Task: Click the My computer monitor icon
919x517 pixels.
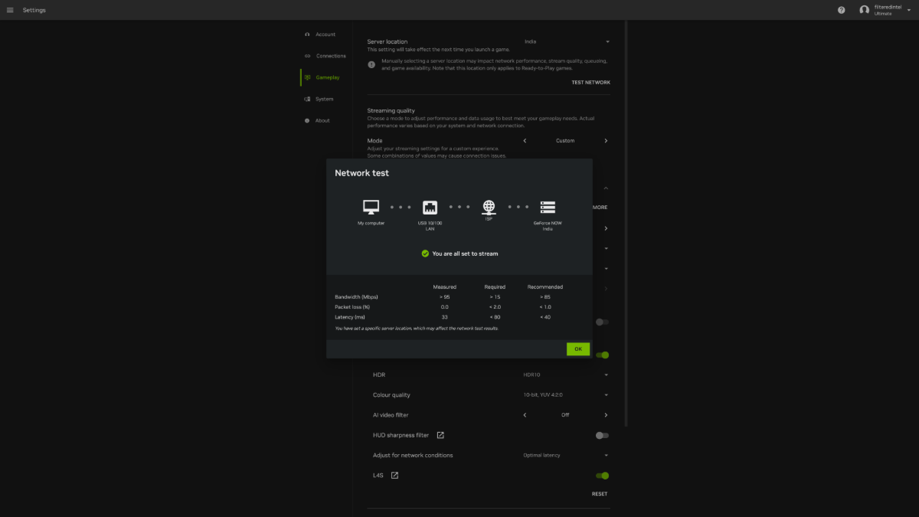Action: pos(371,206)
